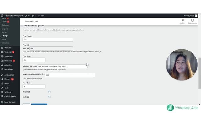The height and width of the screenshot is (113, 201).
Task: Open the Finish setup progress icon
Action: click(193, 20)
